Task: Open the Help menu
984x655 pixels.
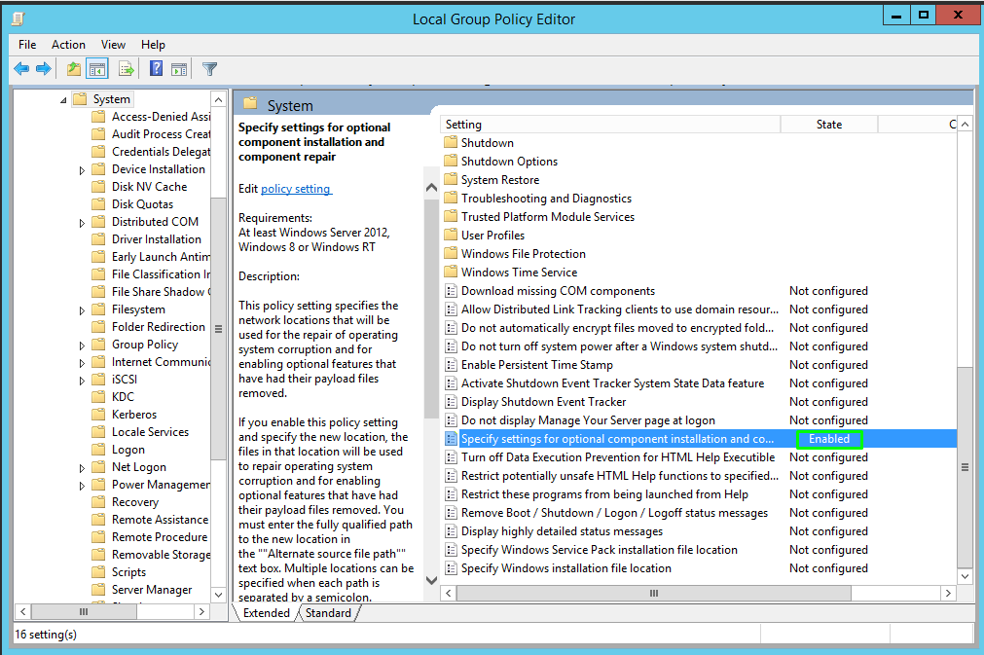Action: (x=153, y=45)
